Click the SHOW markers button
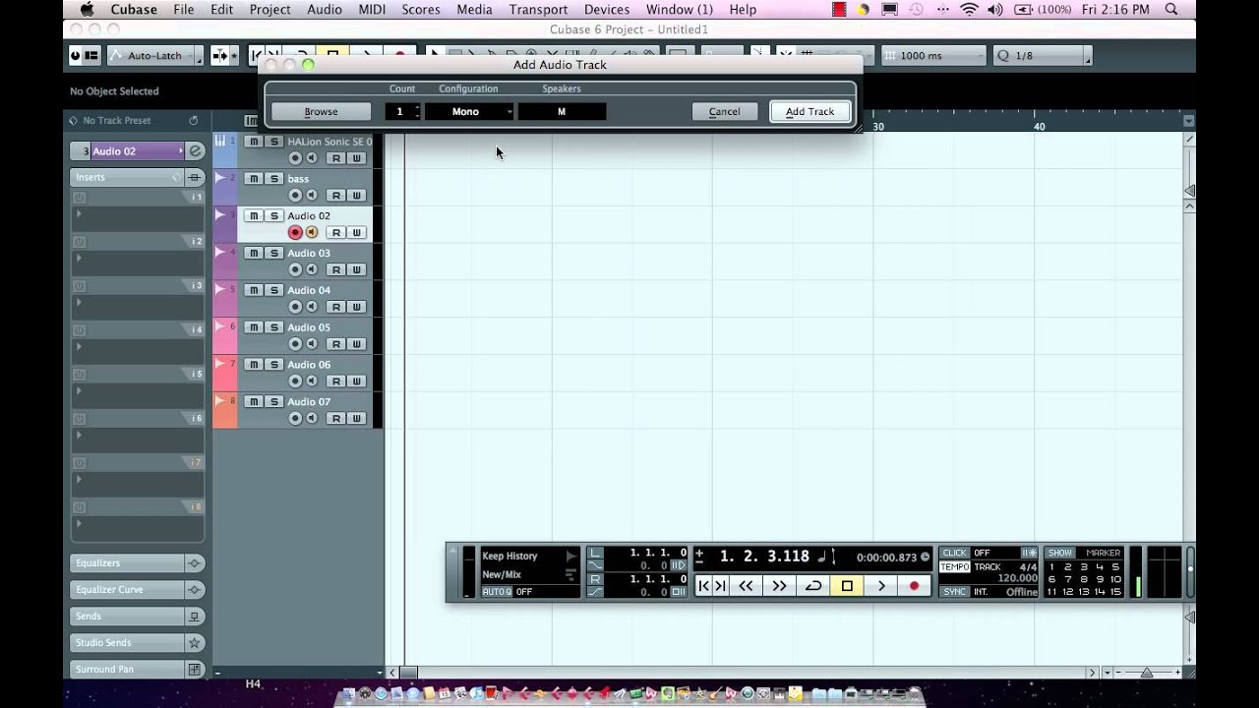Screen dimensions: 1259x708 point(1059,553)
